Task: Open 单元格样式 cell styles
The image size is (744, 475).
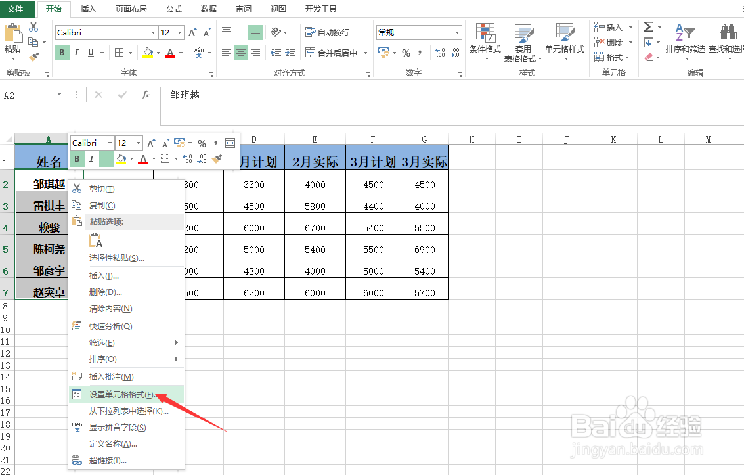Action: [x=565, y=42]
